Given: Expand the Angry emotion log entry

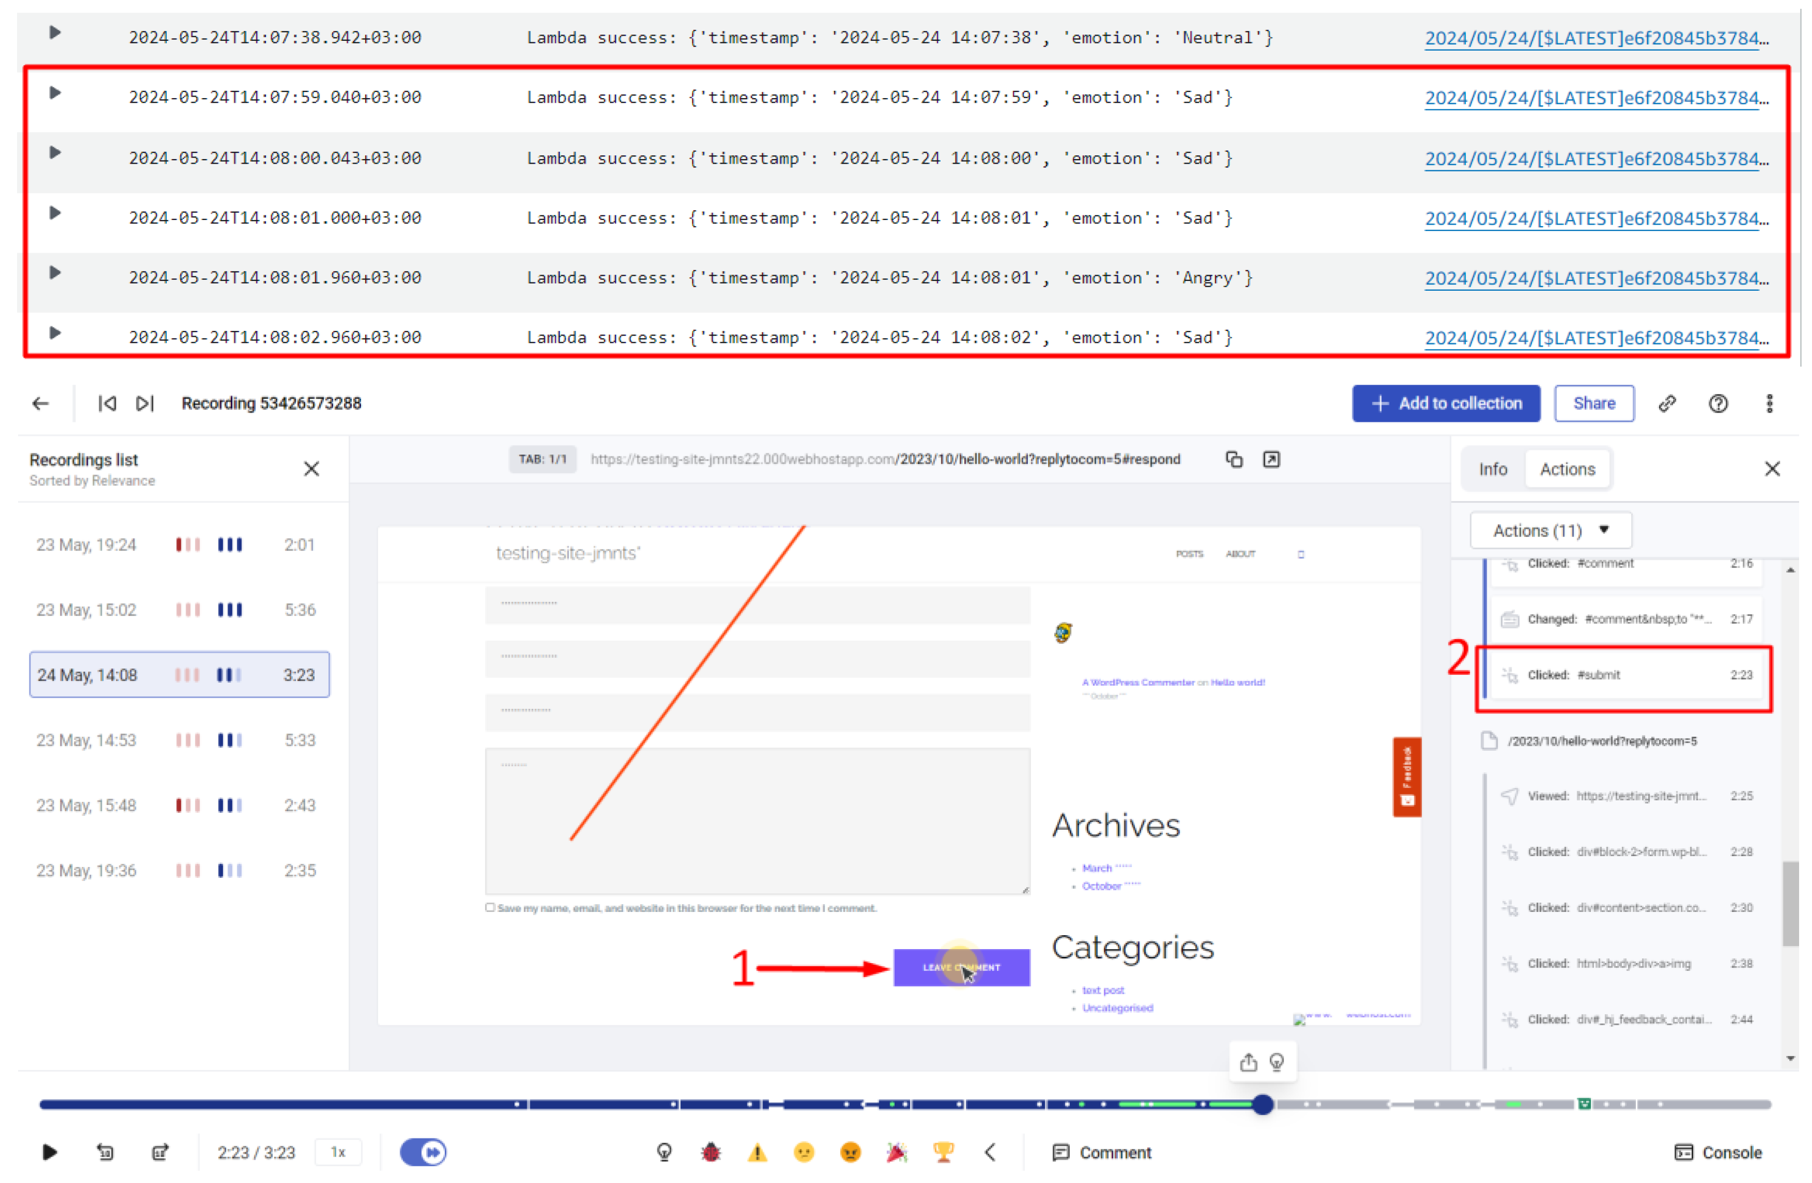Looking at the screenshot, I should [x=55, y=273].
